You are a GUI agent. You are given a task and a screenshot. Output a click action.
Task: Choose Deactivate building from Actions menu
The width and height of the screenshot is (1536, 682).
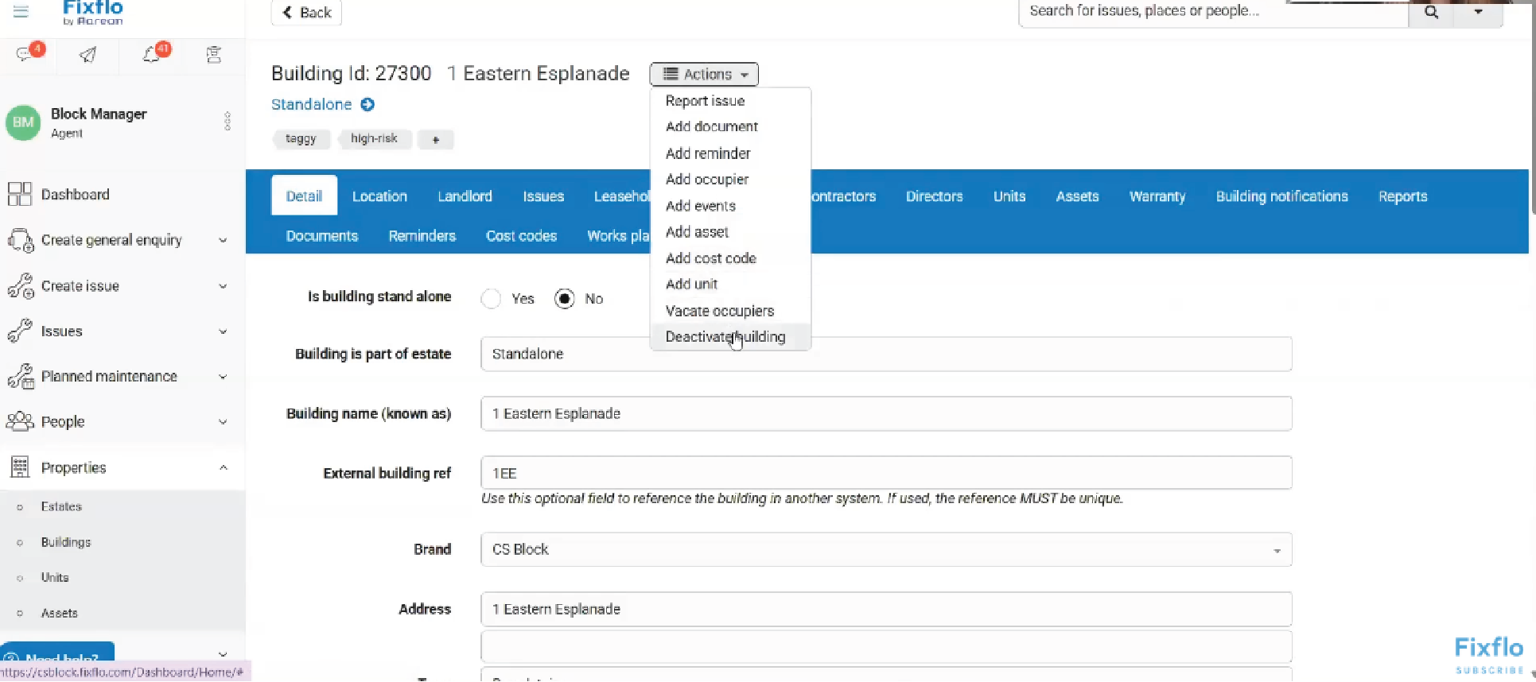coord(725,337)
